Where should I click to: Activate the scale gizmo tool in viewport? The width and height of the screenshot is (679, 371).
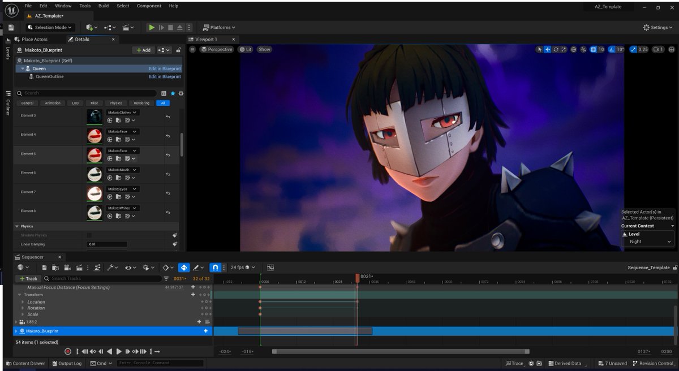(x=564, y=49)
